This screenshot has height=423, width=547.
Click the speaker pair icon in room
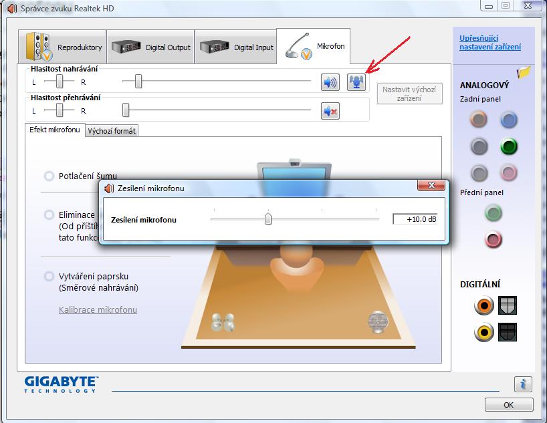[223, 322]
